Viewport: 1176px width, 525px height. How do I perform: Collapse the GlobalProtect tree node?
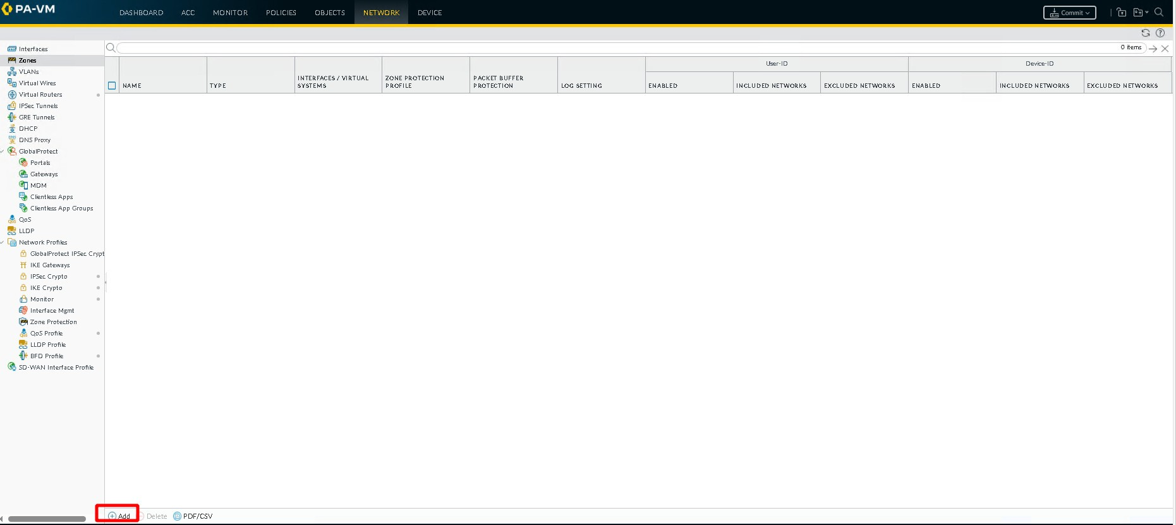3,152
